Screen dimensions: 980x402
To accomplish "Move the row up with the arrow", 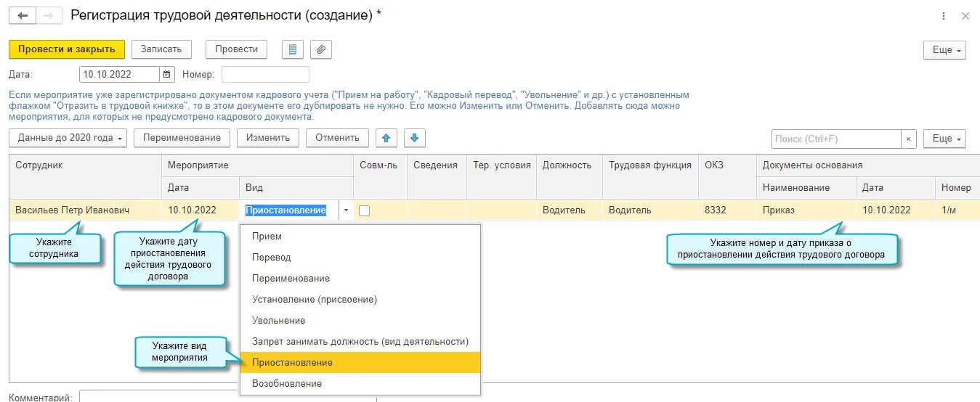I will coord(386,138).
